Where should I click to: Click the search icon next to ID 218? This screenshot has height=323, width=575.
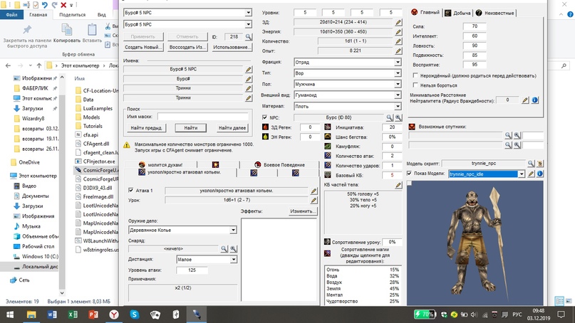click(249, 37)
